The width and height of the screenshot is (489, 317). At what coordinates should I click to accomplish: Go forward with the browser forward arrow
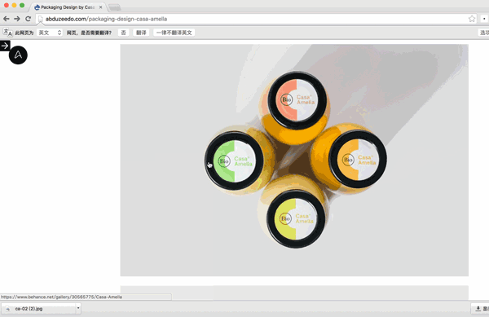(17, 19)
